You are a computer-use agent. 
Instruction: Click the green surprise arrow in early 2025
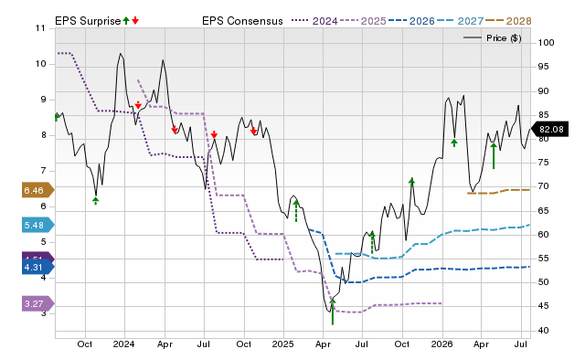coord(296,211)
